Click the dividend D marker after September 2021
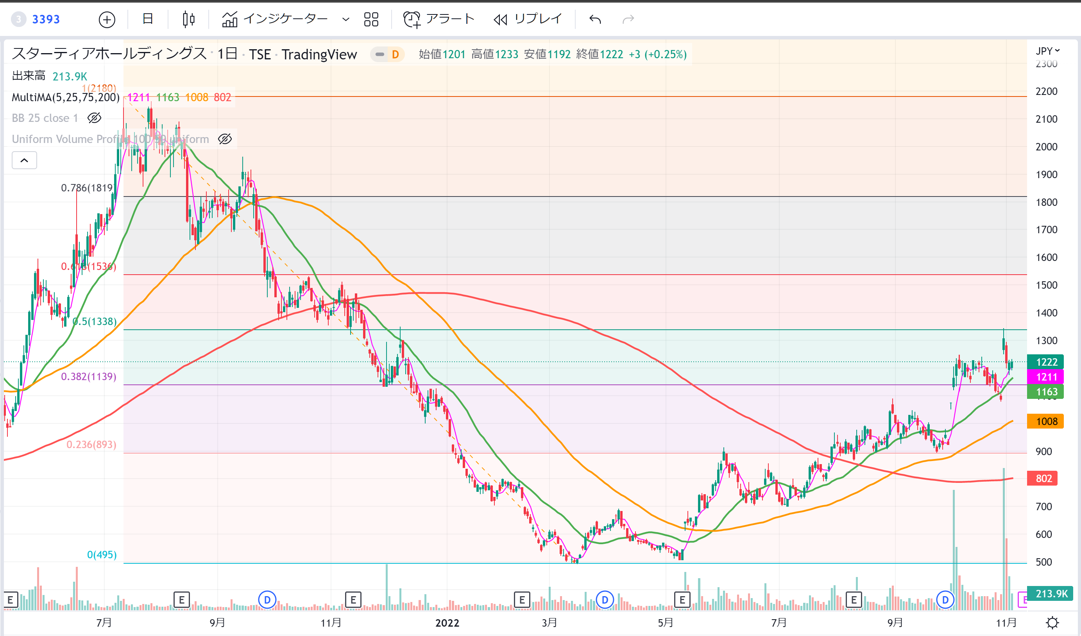Viewport: 1081px width, 636px height. click(x=267, y=600)
